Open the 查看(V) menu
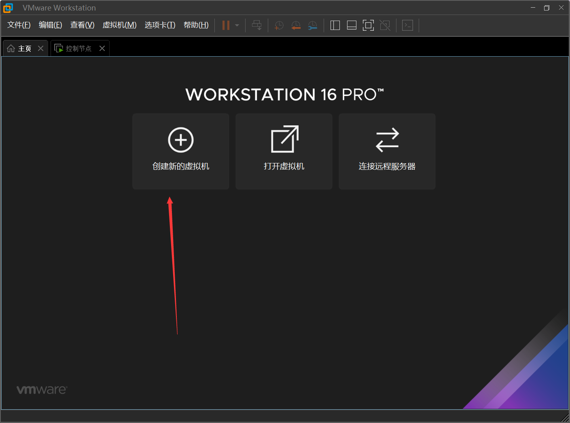The width and height of the screenshot is (570, 423). coord(83,25)
